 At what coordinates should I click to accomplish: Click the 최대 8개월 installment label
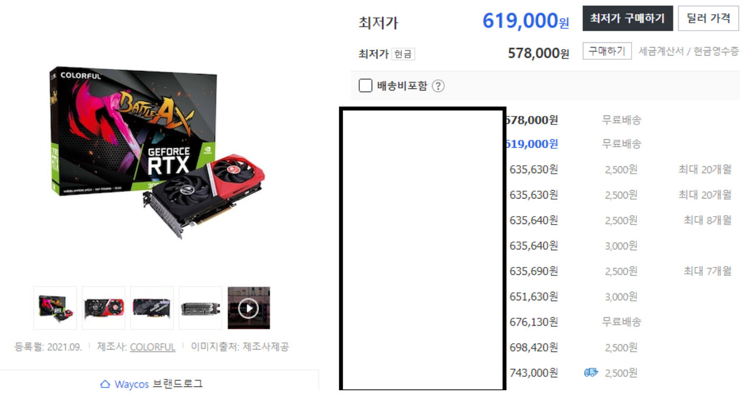(707, 220)
